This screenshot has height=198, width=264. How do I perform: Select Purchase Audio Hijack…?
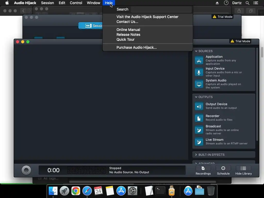point(137,47)
